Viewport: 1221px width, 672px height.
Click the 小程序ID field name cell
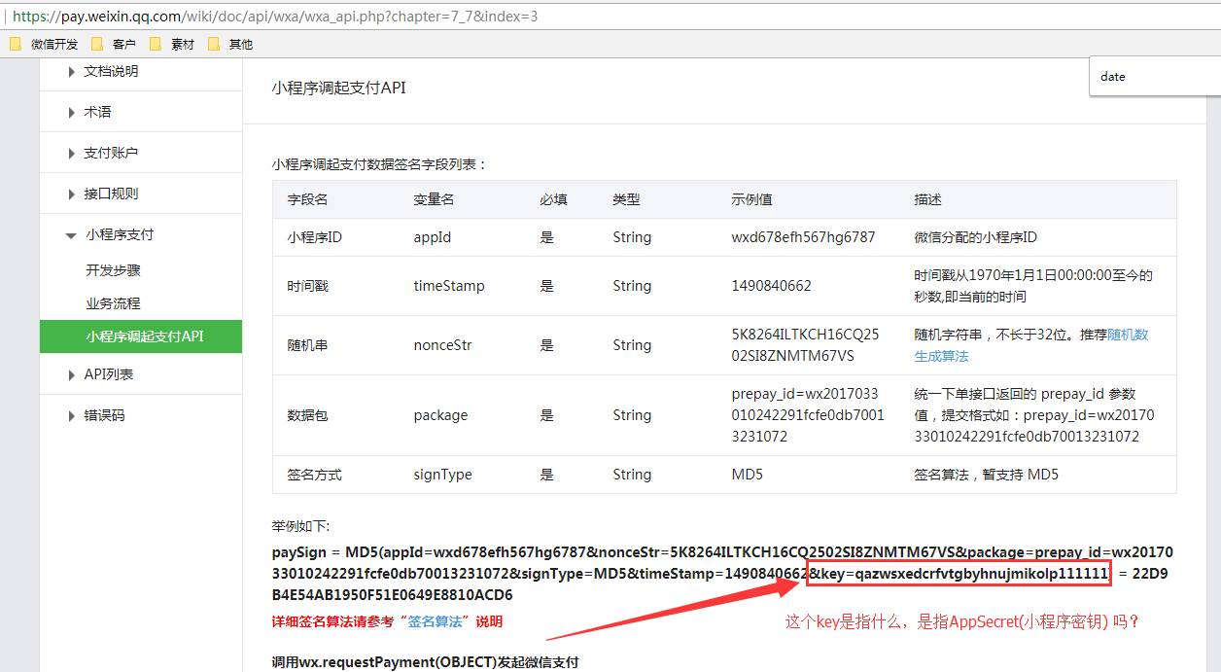pos(314,237)
